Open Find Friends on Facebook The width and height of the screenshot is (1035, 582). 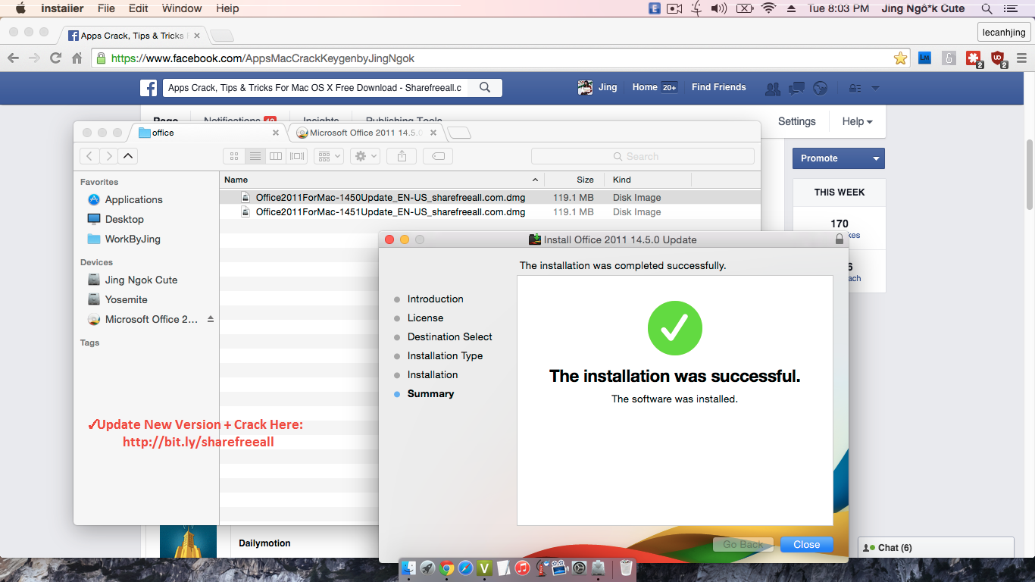click(718, 87)
